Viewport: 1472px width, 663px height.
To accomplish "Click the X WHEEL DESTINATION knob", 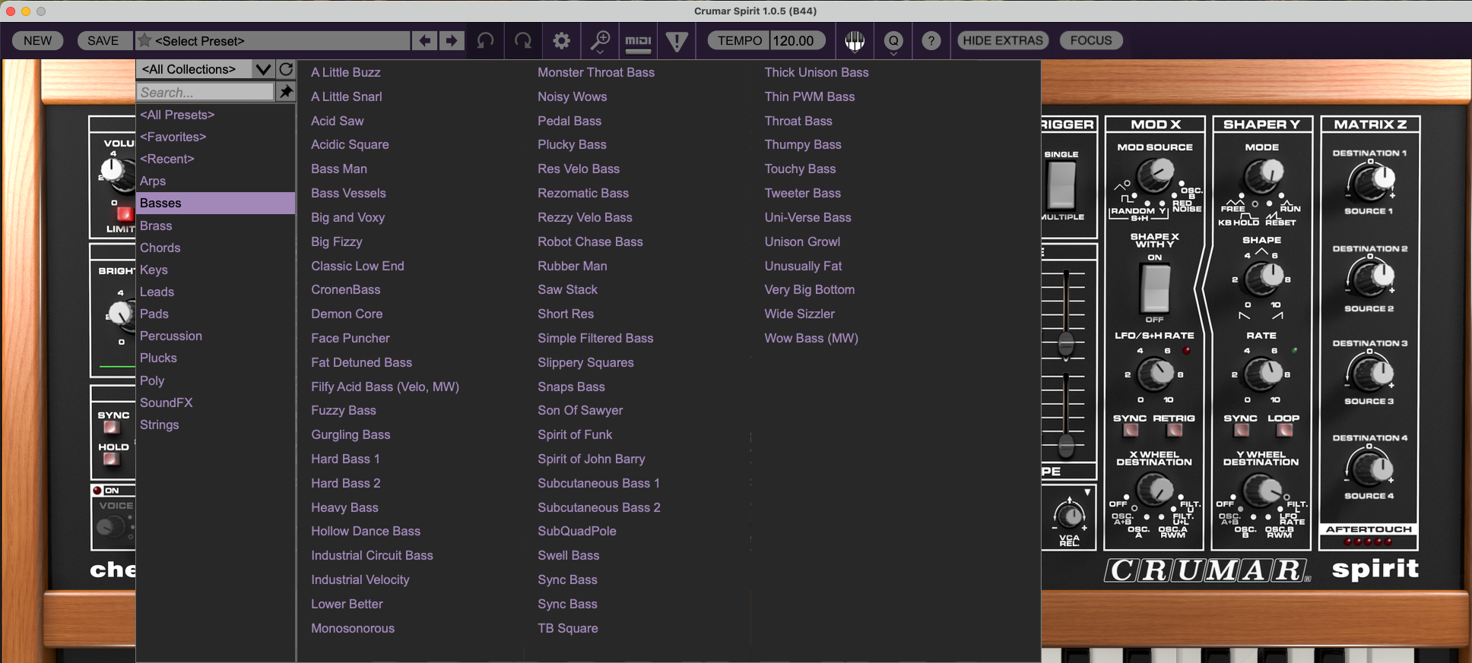I will pyautogui.click(x=1154, y=491).
